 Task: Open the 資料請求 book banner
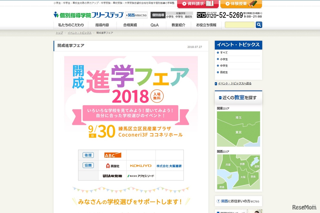(x=198, y=4)
